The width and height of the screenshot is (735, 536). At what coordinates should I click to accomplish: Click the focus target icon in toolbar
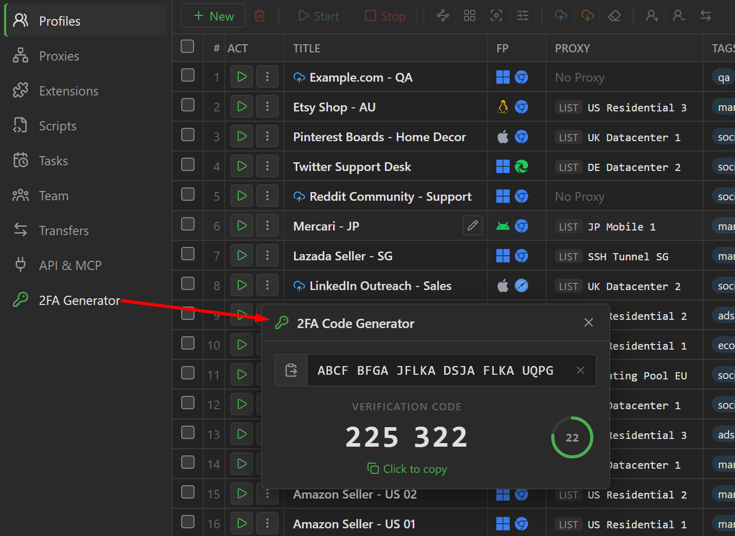(x=496, y=16)
